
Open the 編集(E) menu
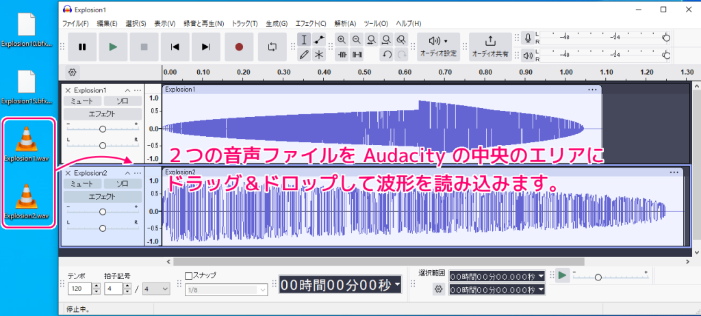point(107,23)
